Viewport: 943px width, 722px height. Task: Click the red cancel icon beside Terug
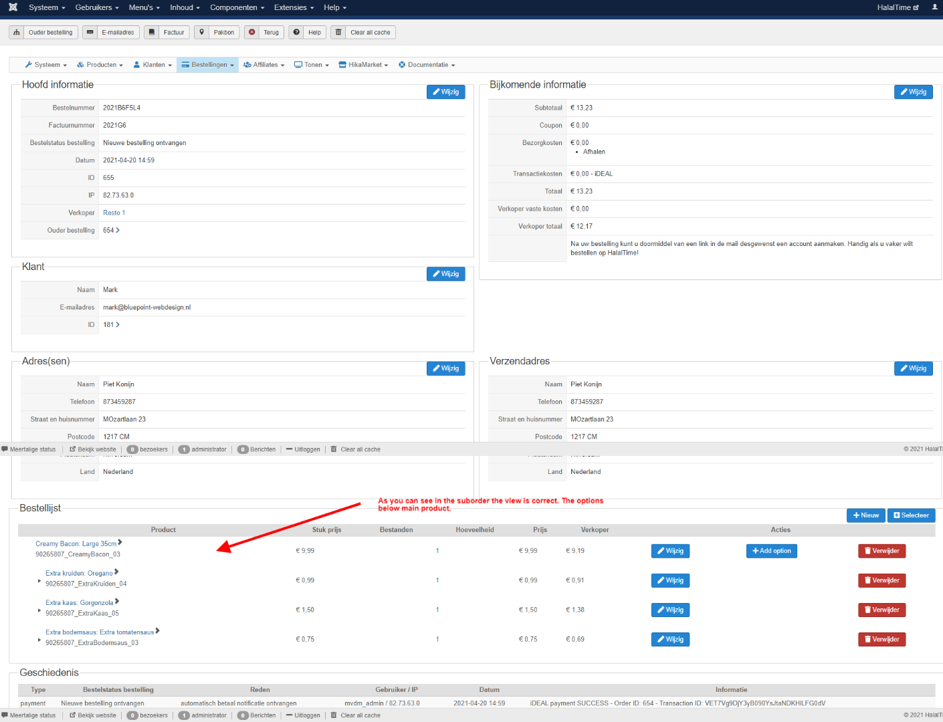click(x=252, y=32)
